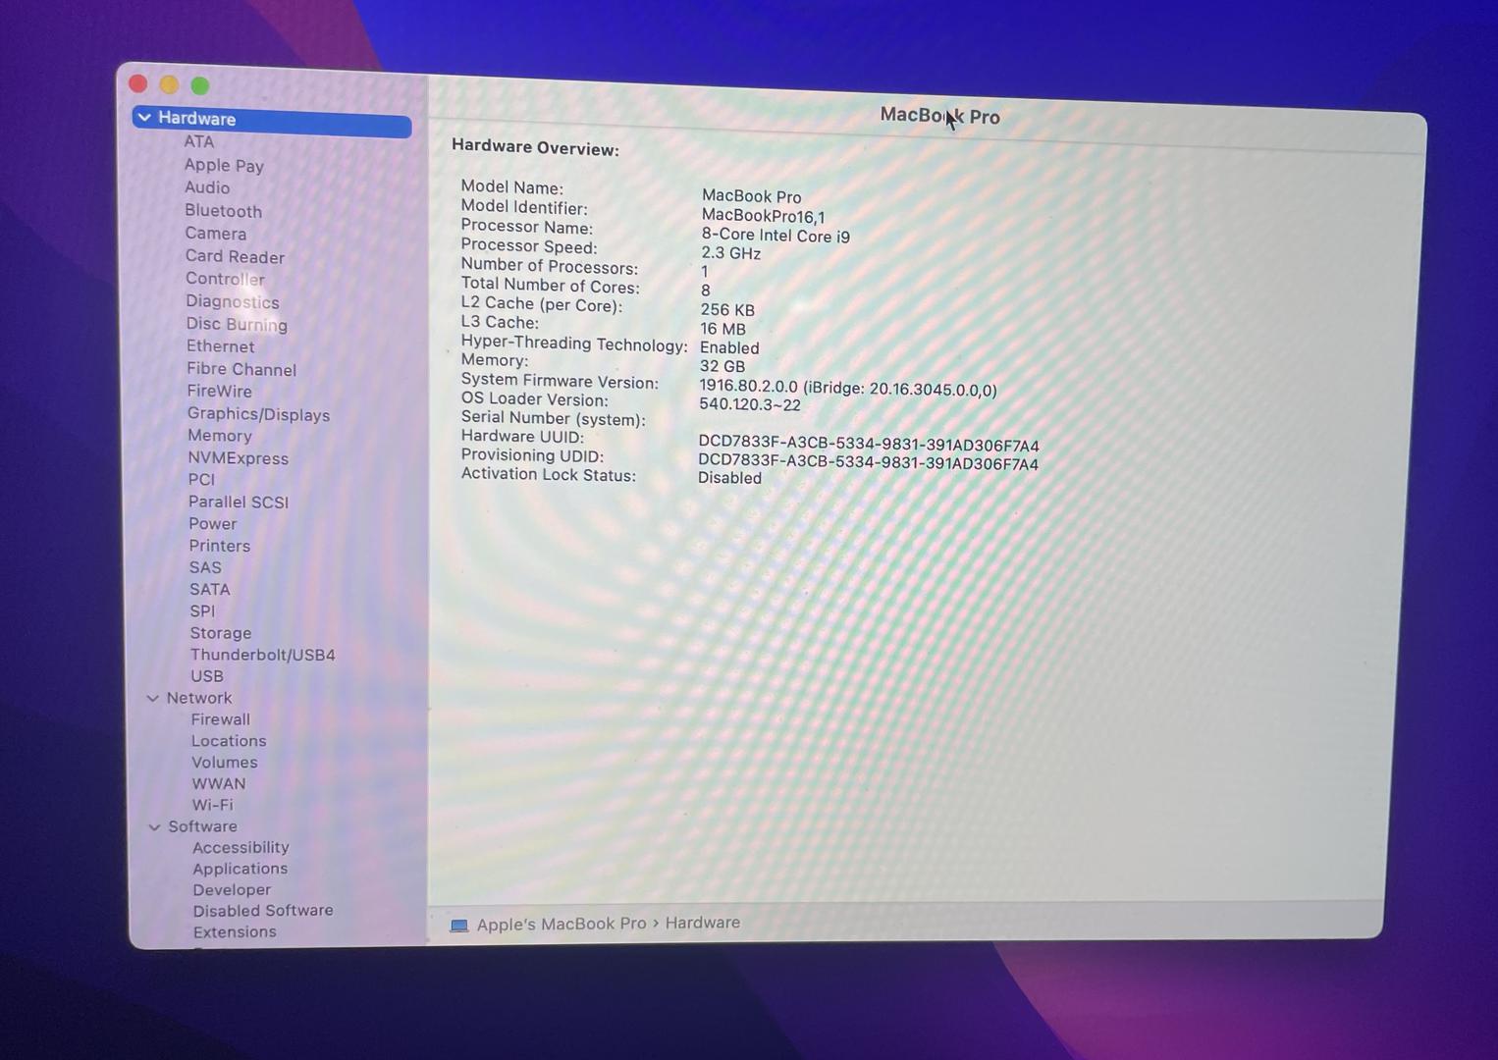Click the L2 Cache value 256 KB
This screenshot has height=1060, width=1498.
(x=727, y=310)
